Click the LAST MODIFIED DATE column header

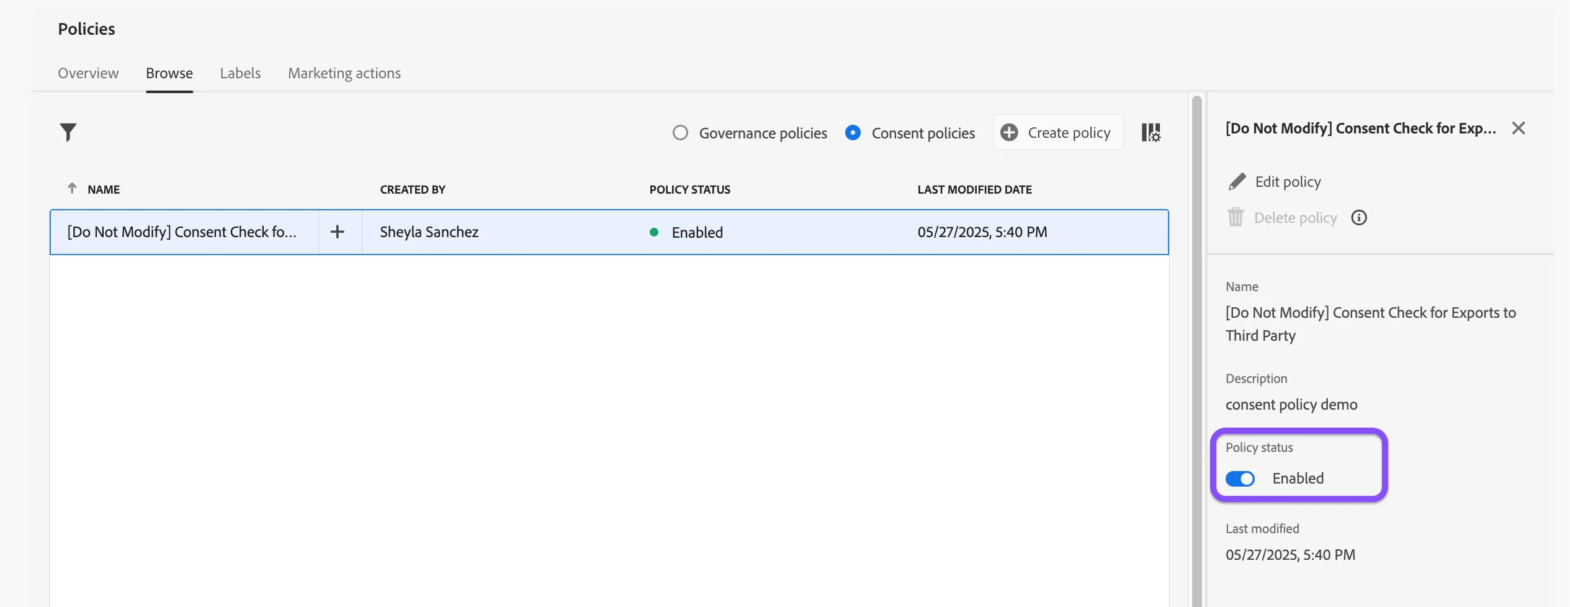coord(975,189)
